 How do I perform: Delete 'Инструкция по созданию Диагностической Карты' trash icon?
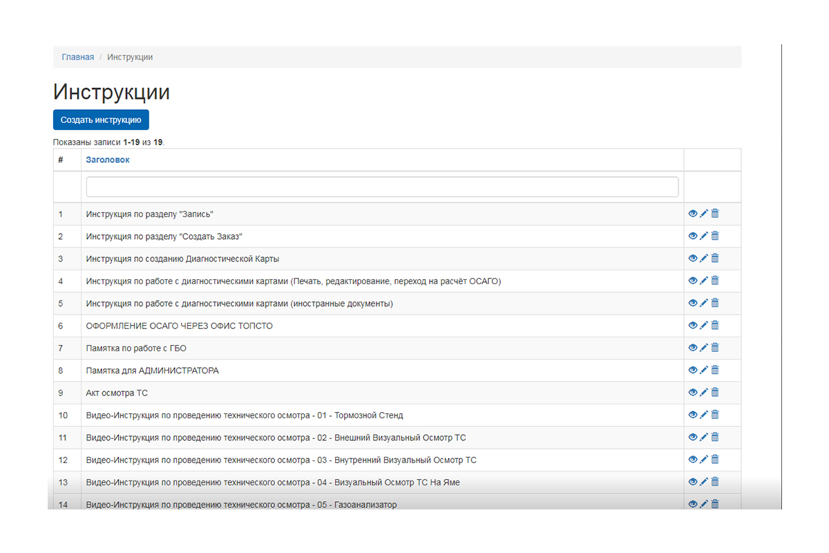coord(715,258)
